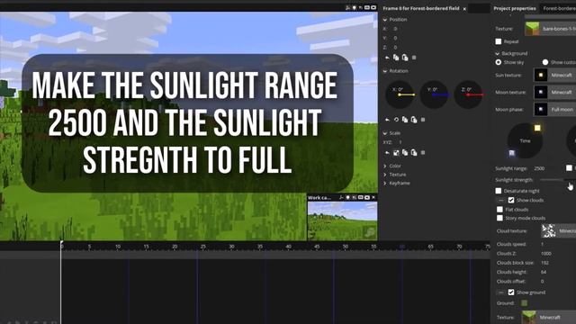This screenshot has width=576, height=324.
Task: Close the Frame 0 tab
Action: point(464,8)
